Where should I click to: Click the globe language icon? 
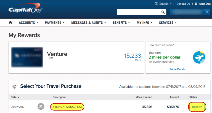pos(156,4)
